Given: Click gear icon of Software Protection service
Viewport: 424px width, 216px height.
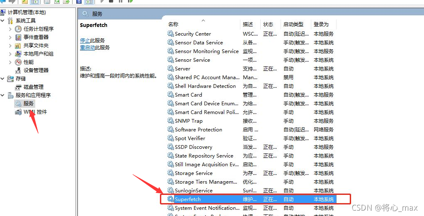Looking at the screenshot, I should (x=171, y=129).
